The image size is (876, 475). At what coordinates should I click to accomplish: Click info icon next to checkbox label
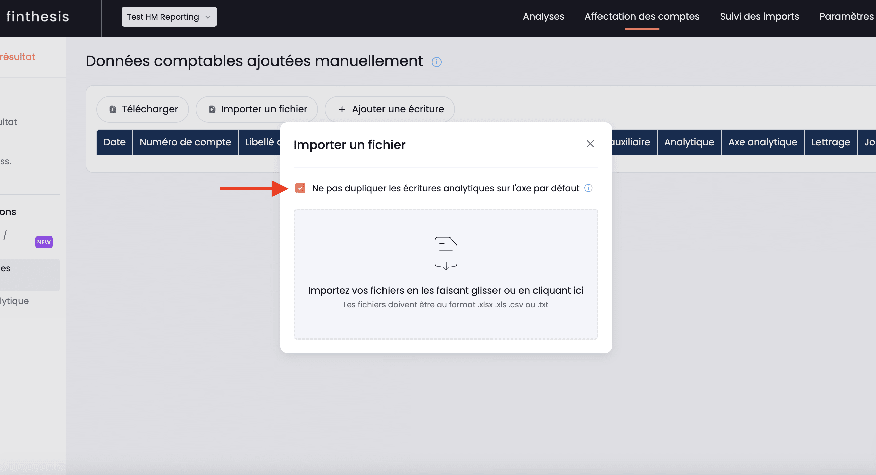[x=588, y=188]
